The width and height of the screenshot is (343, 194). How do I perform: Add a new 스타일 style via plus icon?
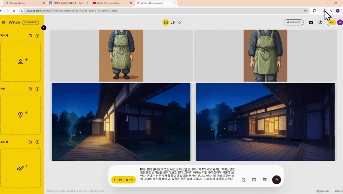pos(38,142)
